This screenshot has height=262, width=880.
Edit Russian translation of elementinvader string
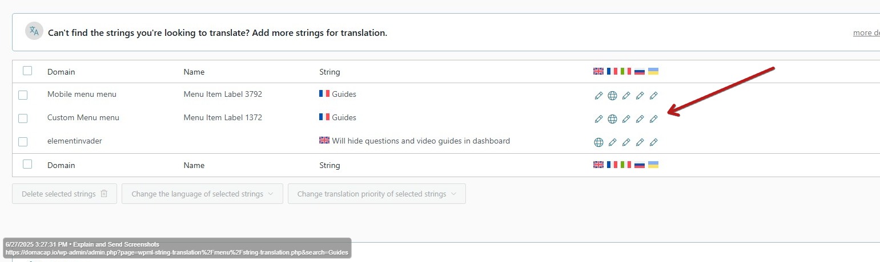pos(640,142)
